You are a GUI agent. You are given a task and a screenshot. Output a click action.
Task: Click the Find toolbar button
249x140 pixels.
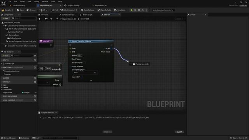(54, 10)
